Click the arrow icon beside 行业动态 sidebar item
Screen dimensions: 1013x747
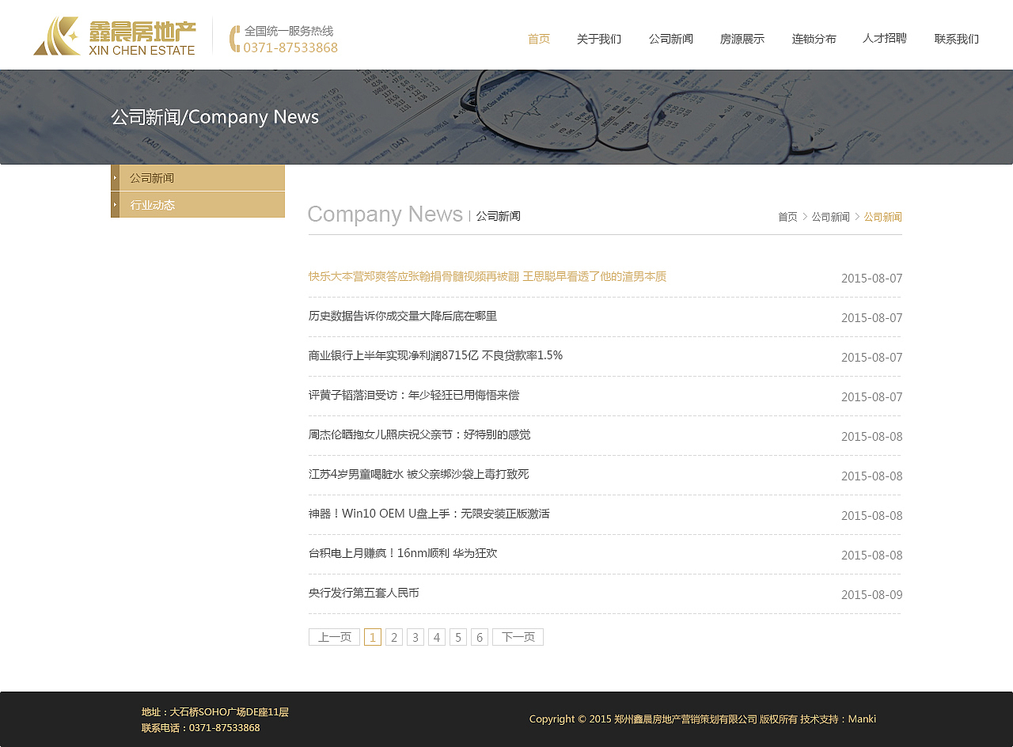click(115, 204)
